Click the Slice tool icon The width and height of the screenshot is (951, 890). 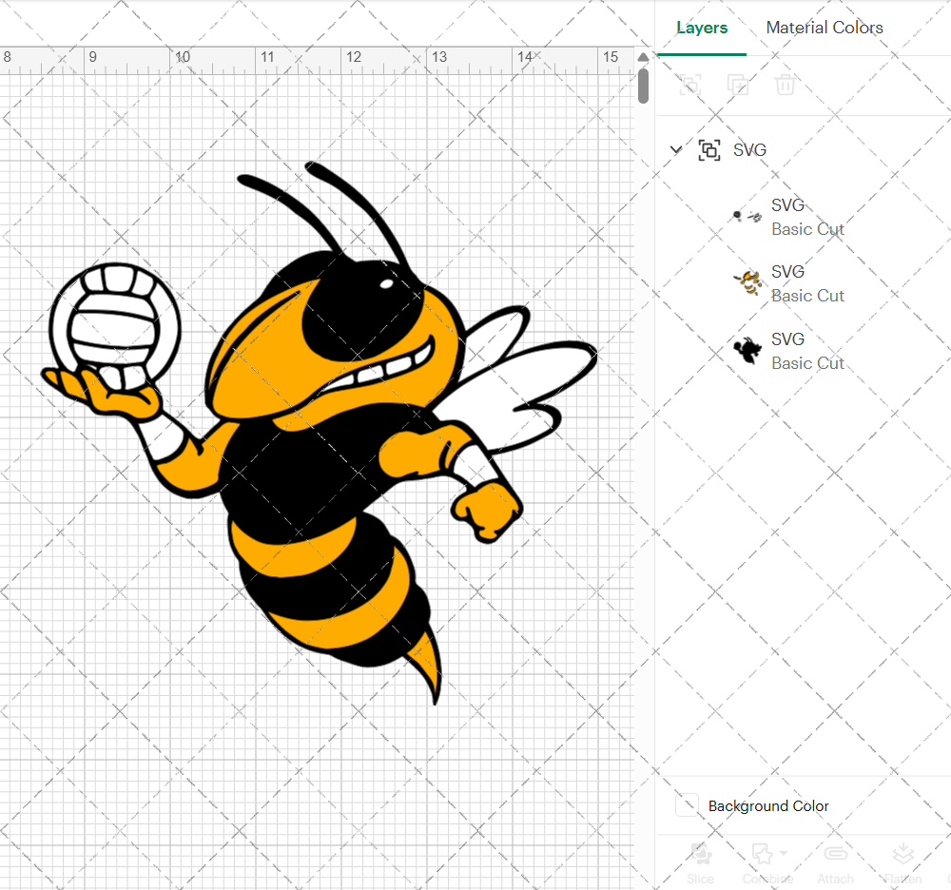[701, 854]
